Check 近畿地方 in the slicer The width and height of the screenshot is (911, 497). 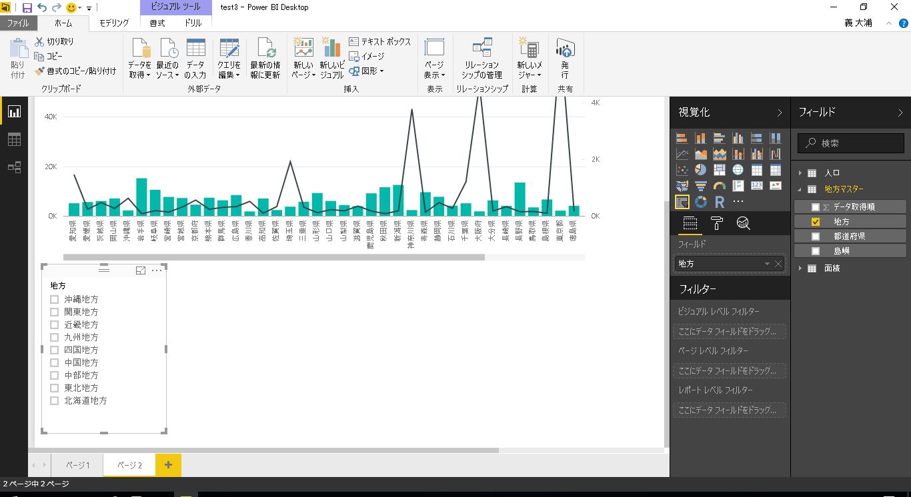coord(55,324)
